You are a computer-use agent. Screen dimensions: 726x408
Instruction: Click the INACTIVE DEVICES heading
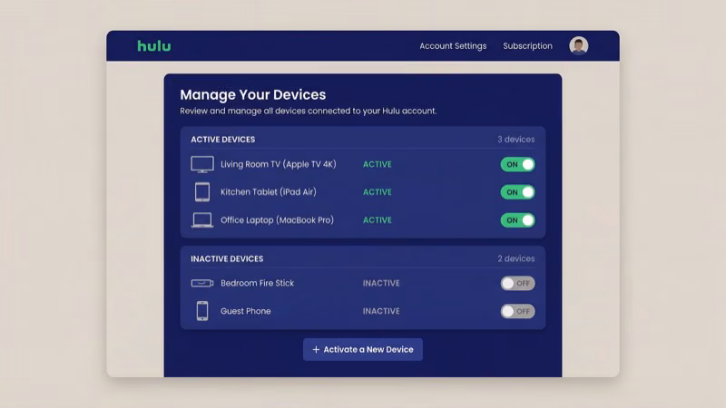(227, 258)
